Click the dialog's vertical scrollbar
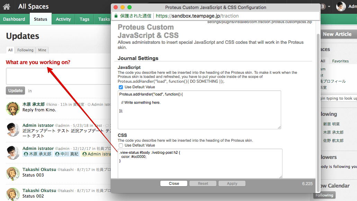The width and height of the screenshot is (357, 201). click(x=318, y=113)
